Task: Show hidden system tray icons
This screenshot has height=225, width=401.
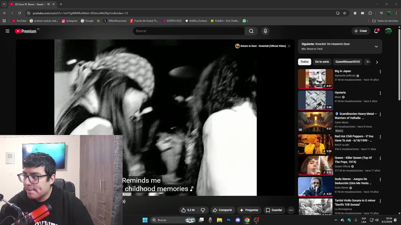Action: (x=336, y=220)
